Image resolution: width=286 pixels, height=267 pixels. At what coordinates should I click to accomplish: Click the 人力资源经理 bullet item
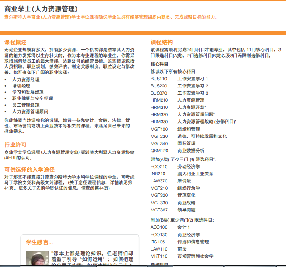pyautogui.click(x=26, y=79)
